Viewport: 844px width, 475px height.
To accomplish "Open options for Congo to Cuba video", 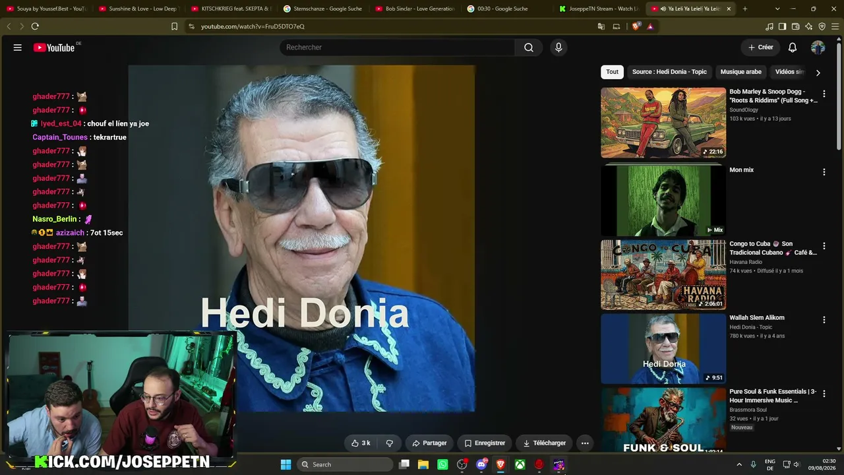I will [824, 246].
